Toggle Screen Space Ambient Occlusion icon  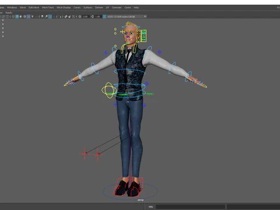tap(42, 16)
